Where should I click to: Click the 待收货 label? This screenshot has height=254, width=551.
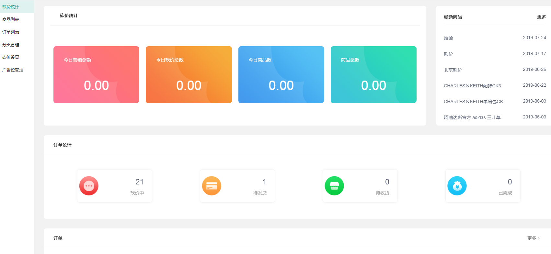coord(383,193)
